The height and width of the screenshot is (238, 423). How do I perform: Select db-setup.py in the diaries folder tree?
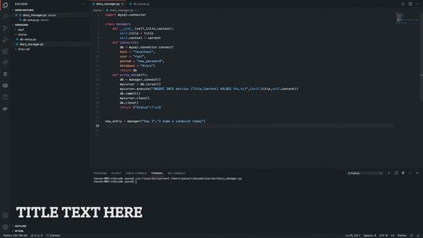[x=28, y=40]
